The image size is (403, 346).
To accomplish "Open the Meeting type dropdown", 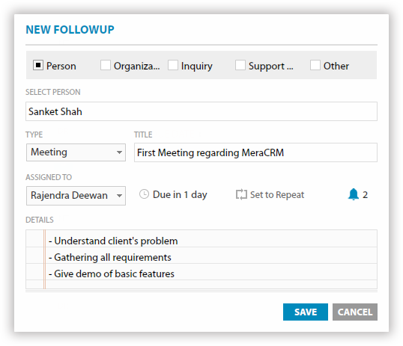I will pos(76,152).
